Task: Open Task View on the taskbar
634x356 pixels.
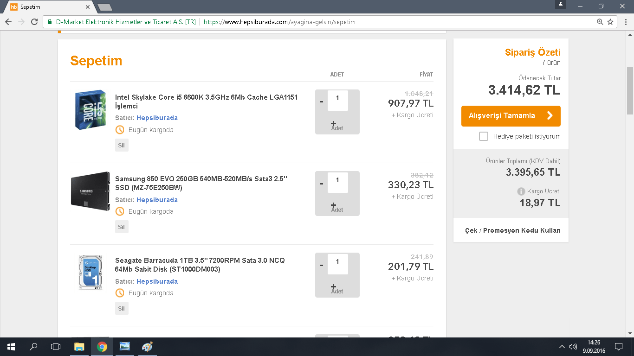Action: (x=56, y=347)
